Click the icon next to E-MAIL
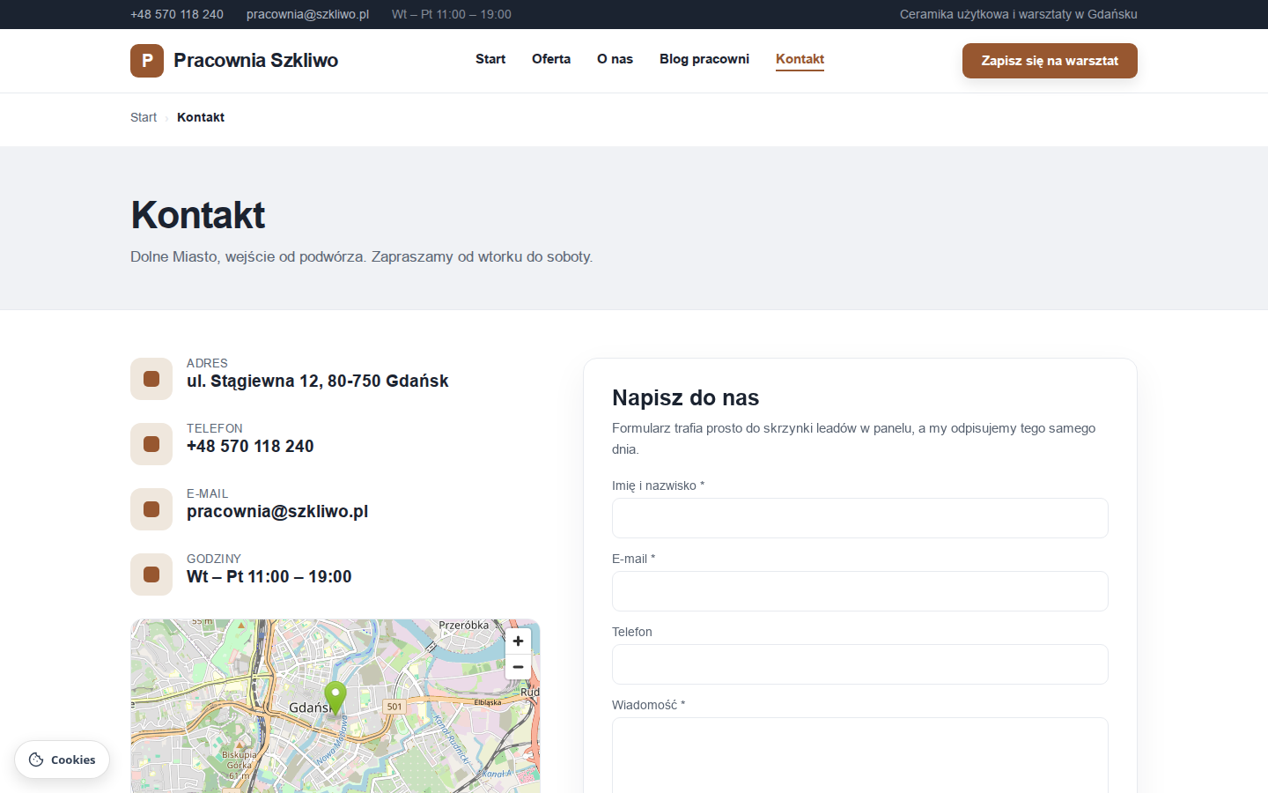1268x793 pixels. [x=151, y=509]
